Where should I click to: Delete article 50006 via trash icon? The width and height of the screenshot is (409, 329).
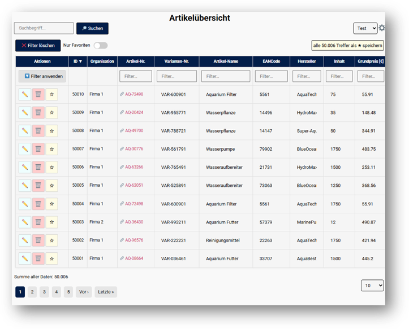(38, 167)
